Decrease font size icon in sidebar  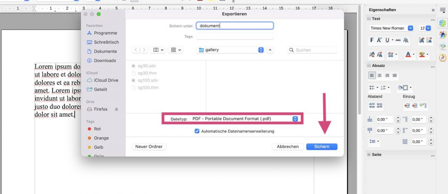[429, 40]
